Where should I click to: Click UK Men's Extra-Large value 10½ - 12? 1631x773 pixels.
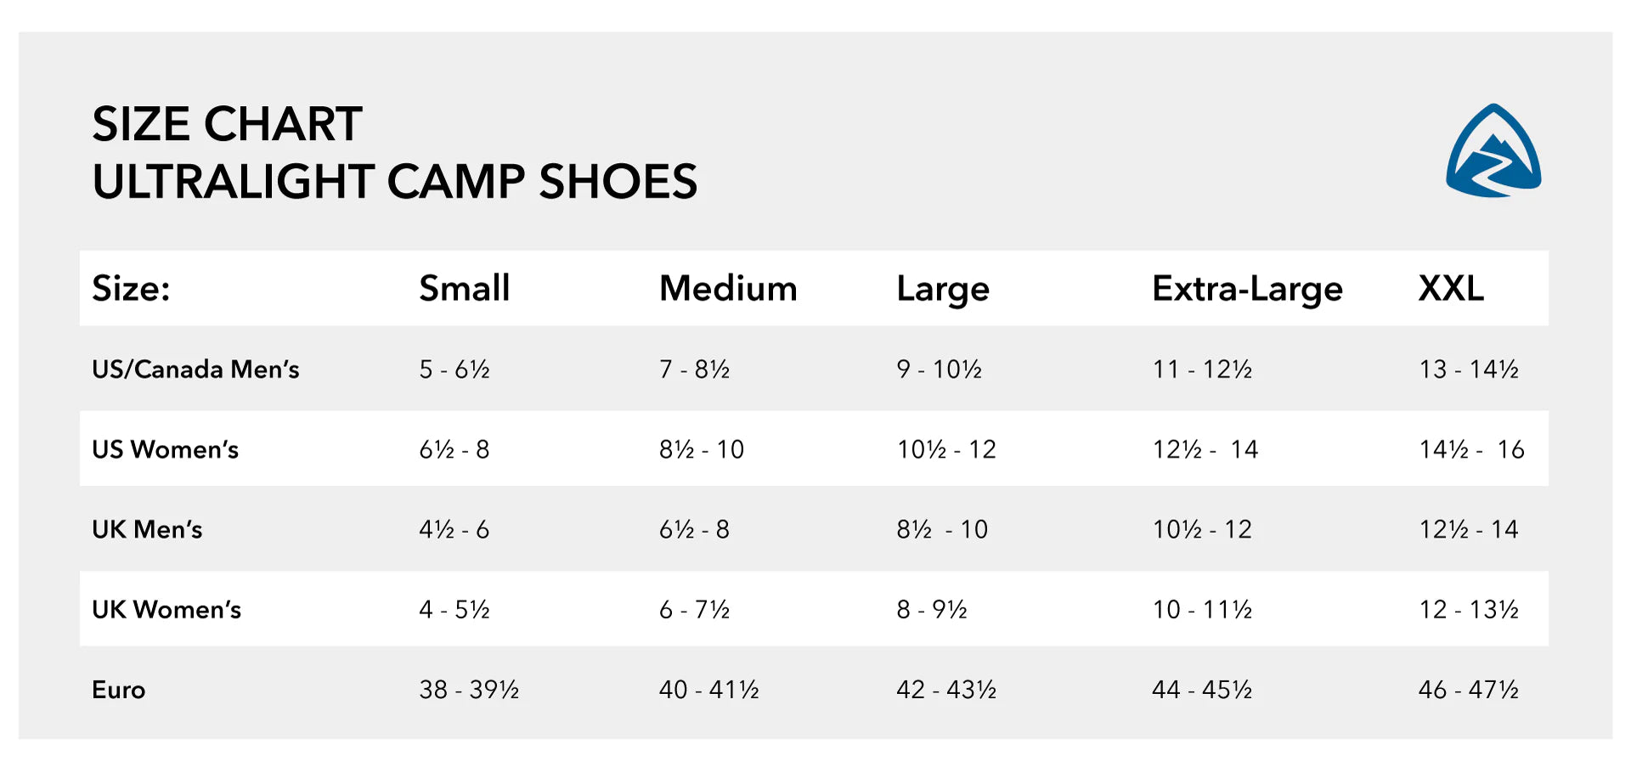click(1202, 529)
